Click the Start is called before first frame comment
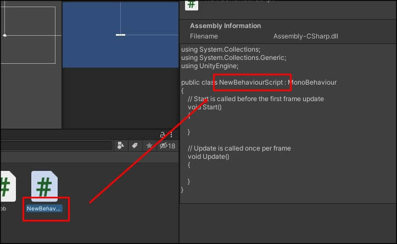The width and height of the screenshot is (397, 244). pos(256,99)
